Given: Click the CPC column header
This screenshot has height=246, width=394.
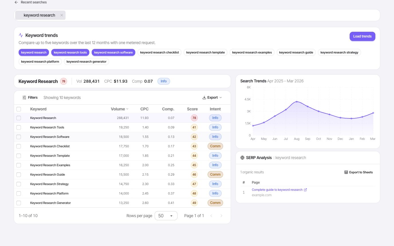Looking at the screenshot, I should point(144,109).
